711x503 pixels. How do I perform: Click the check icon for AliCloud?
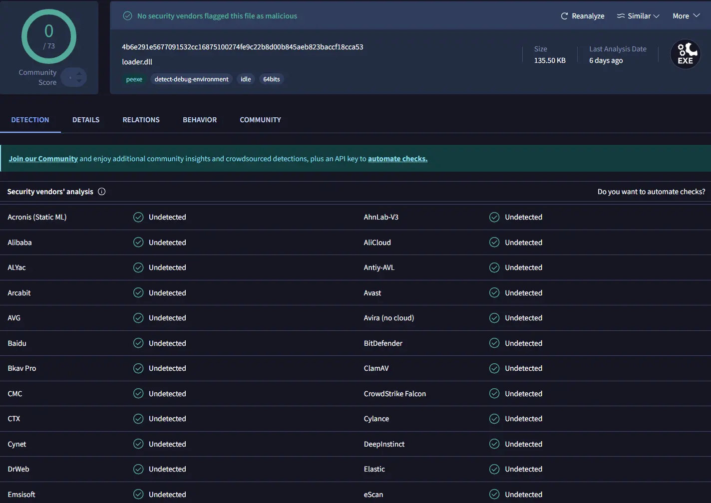coord(494,243)
